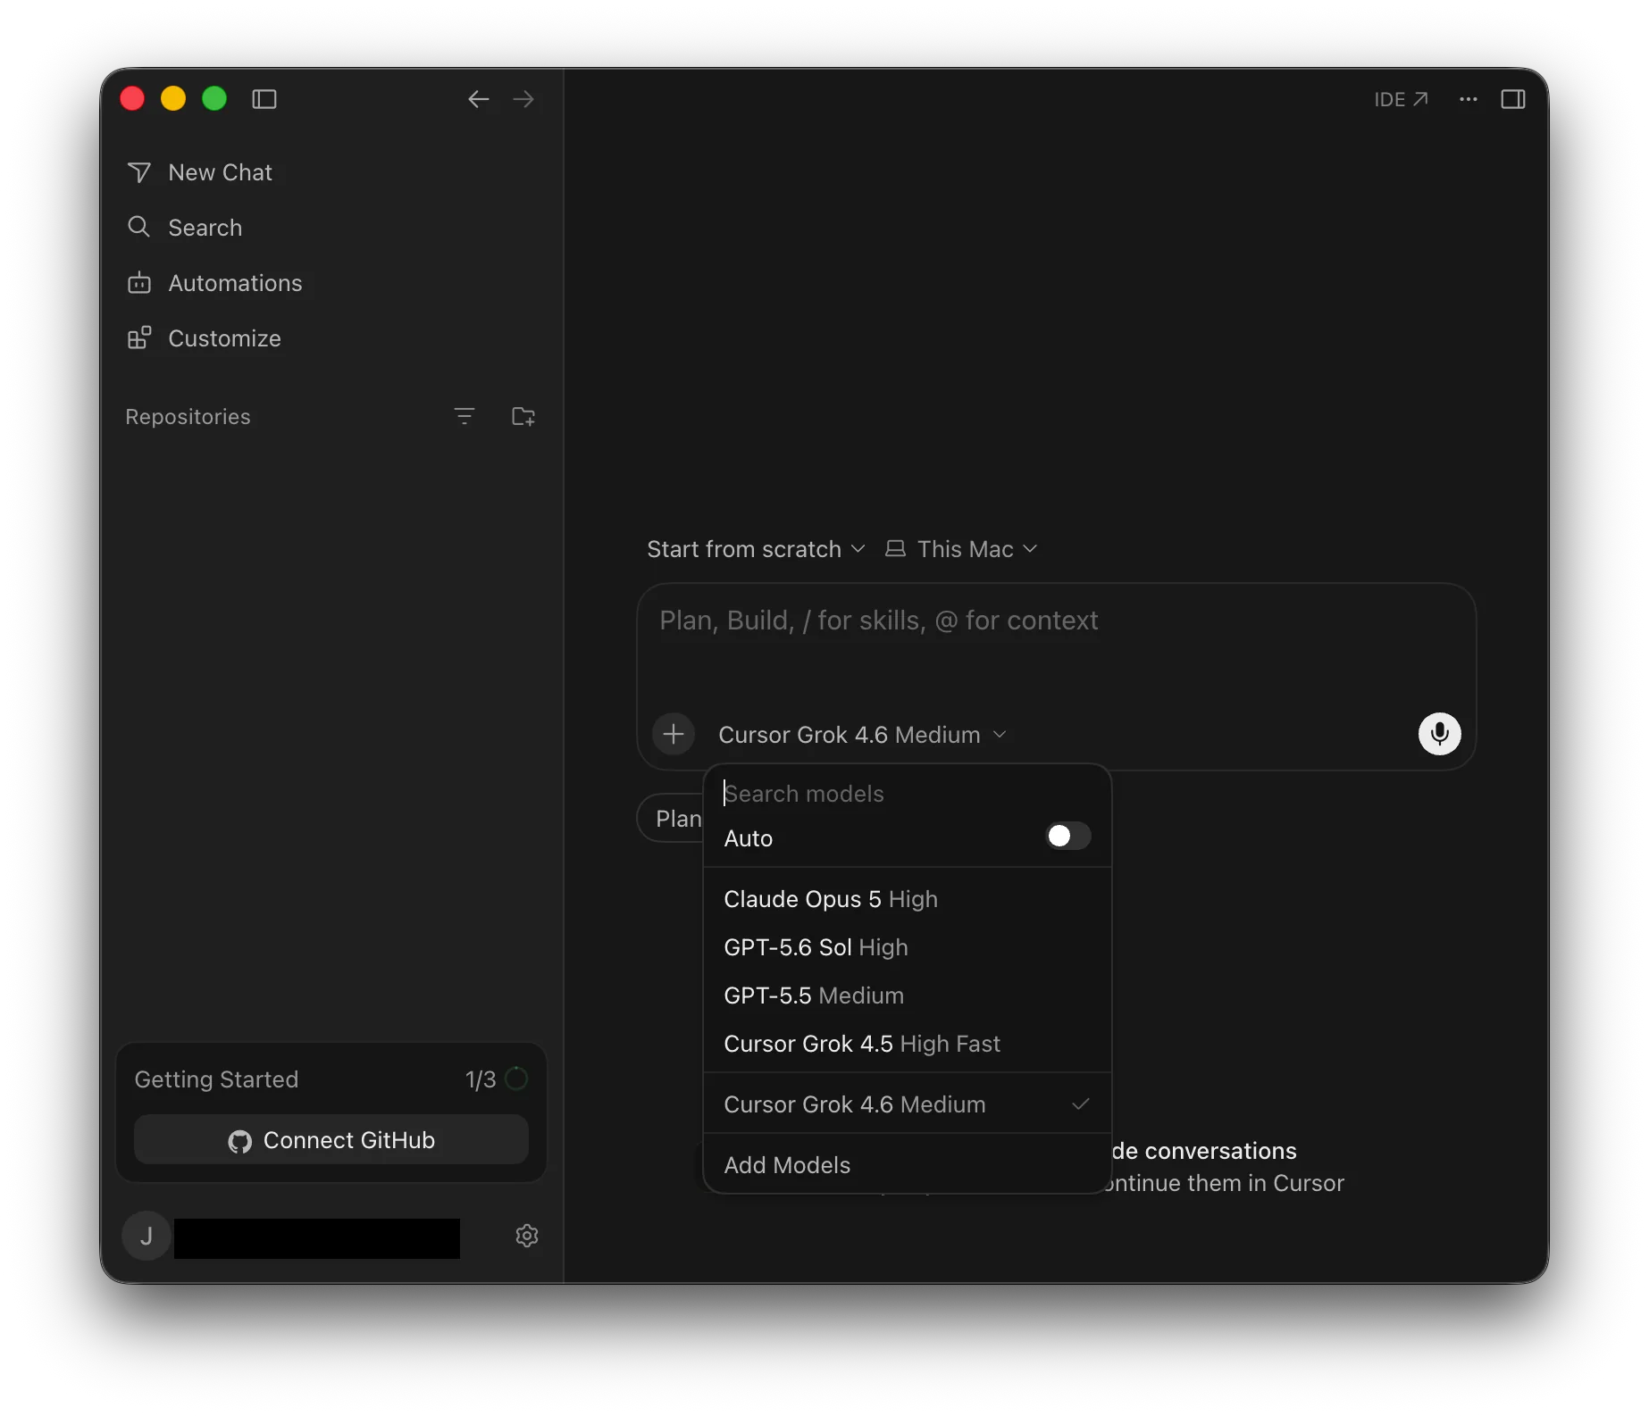
Task: Click the Plan mode pill
Action: (x=672, y=819)
